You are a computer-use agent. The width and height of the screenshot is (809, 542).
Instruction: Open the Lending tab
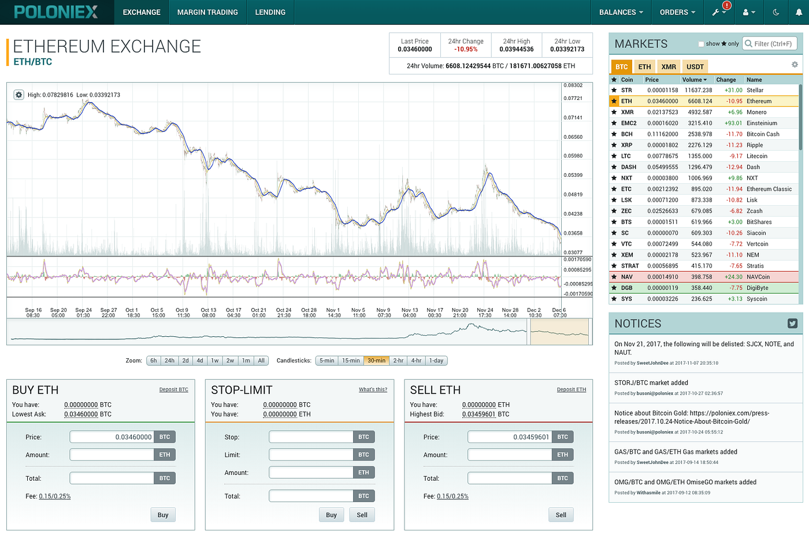pyautogui.click(x=270, y=12)
